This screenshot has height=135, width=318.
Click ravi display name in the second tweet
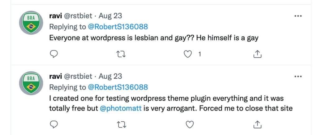tap(55, 76)
